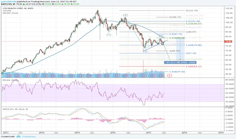Select Fibonacci level 1(89.97)
Screen dimensions: 236x139
point(191,32)
